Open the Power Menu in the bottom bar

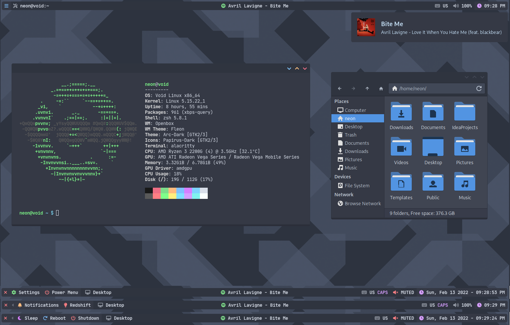[61, 293]
